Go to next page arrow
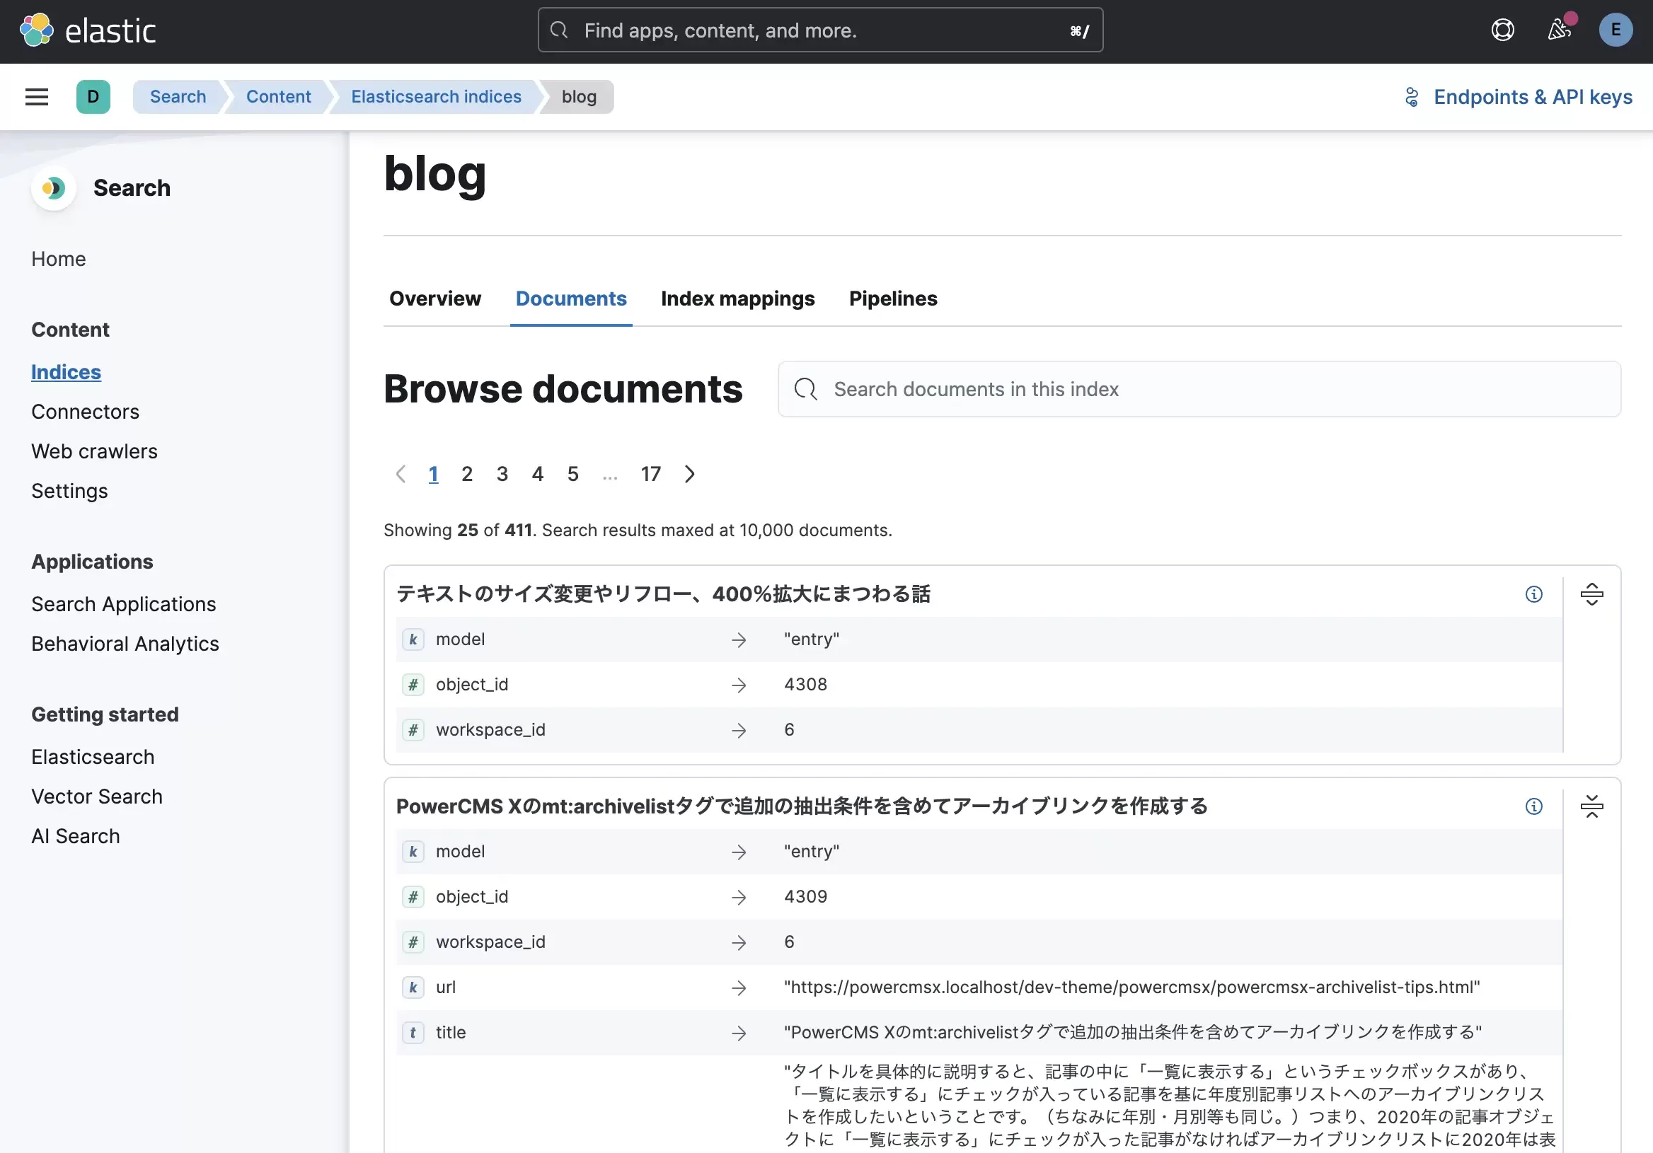This screenshot has height=1153, width=1653. pos(690,474)
